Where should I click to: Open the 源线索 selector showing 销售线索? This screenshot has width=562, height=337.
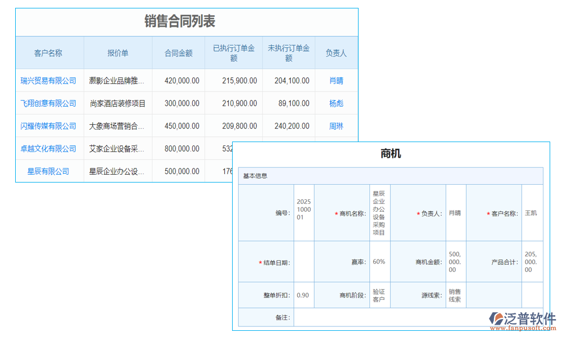pyautogui.click(x=455, y=295)
